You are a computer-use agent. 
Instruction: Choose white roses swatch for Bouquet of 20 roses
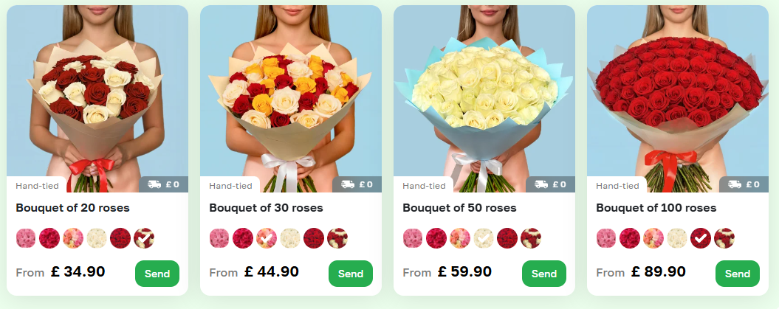(x=97, y=238)
